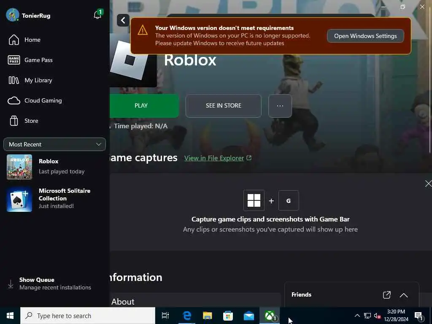Click the Roblox game logo tile

[133, 60]
